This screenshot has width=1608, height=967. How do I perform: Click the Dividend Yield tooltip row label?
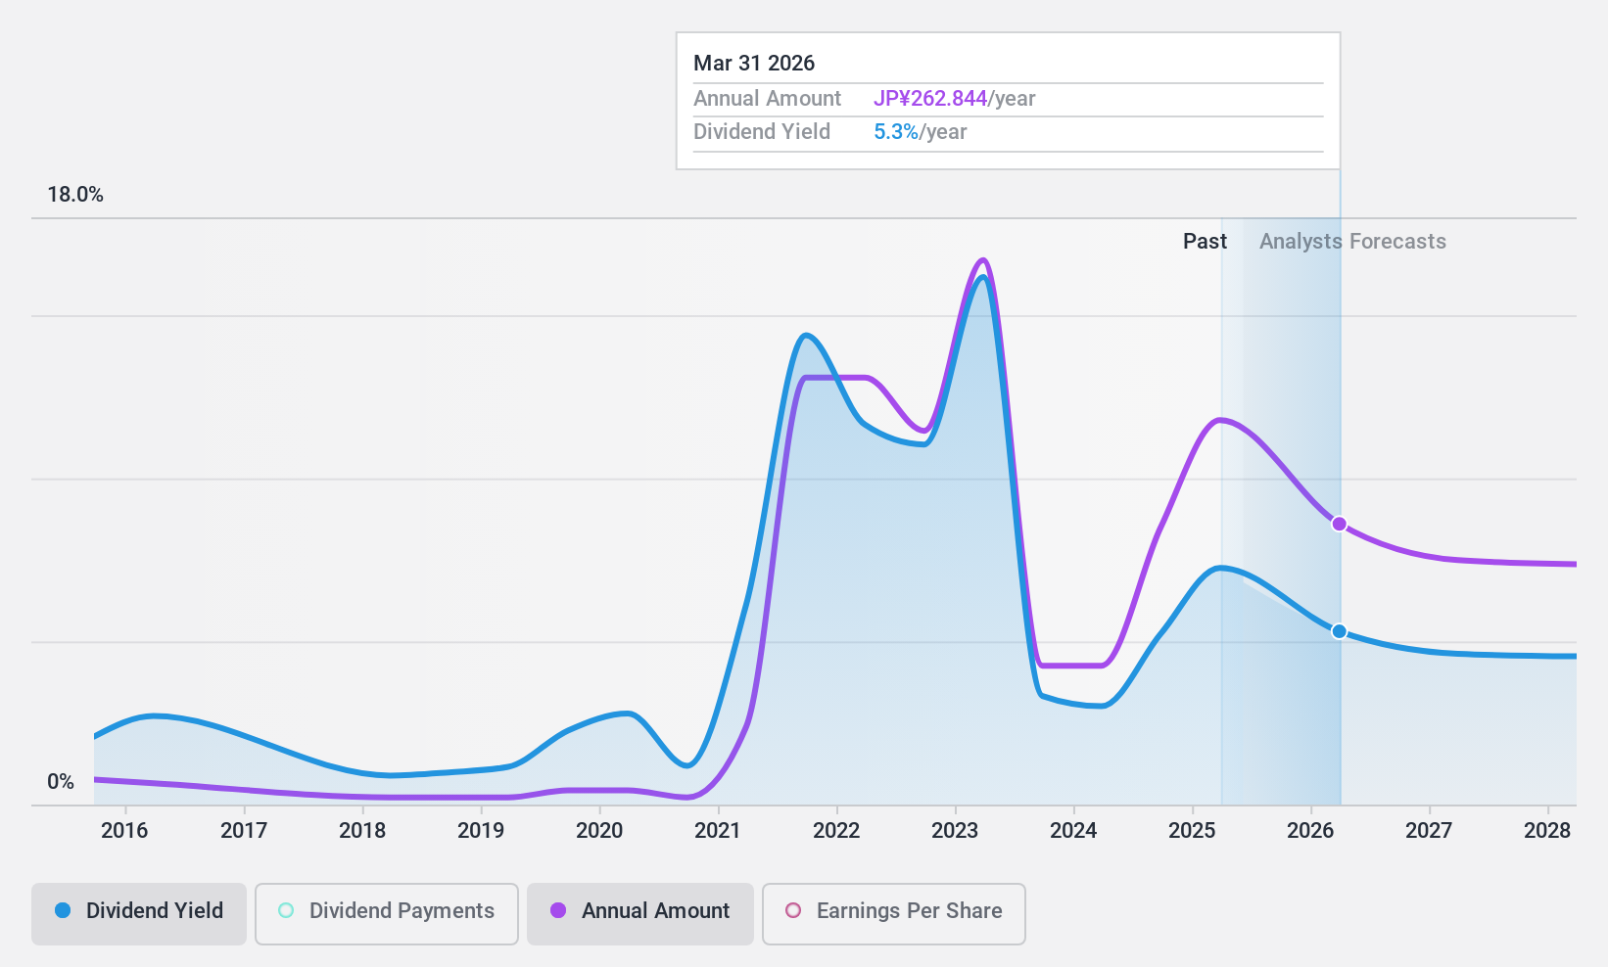tap(762, 132)
